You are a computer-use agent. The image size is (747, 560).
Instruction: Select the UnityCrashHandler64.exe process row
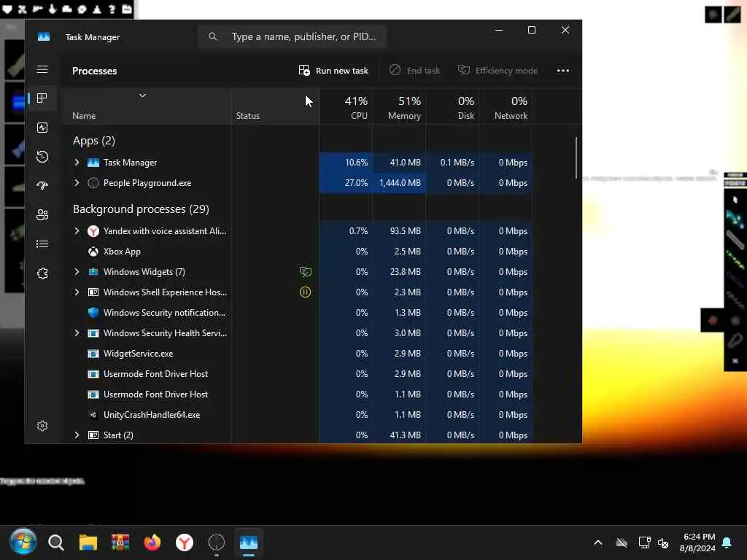298,415
